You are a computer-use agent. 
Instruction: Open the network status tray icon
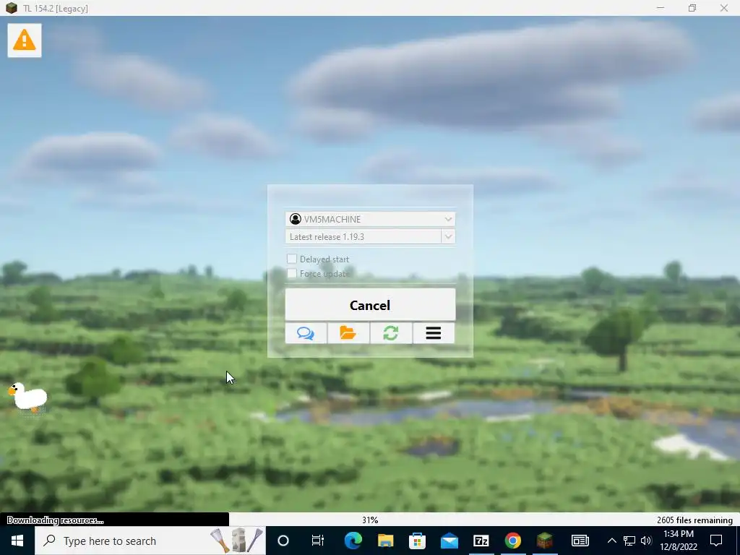(629, 541)
